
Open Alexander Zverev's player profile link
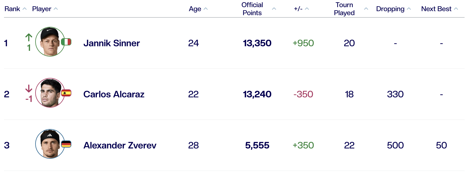click(x=120, y=145)
